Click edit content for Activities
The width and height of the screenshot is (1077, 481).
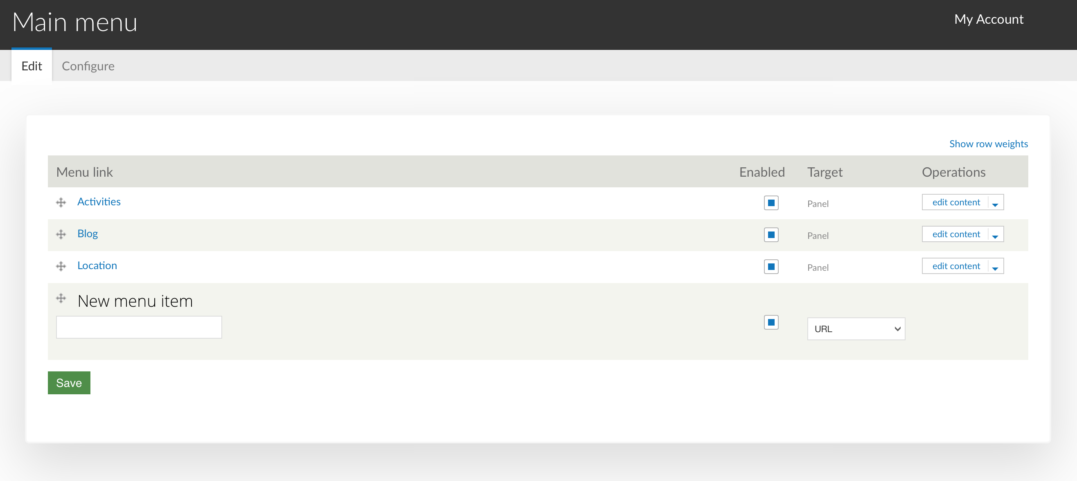pyautogui.click(x=956, y=202)
